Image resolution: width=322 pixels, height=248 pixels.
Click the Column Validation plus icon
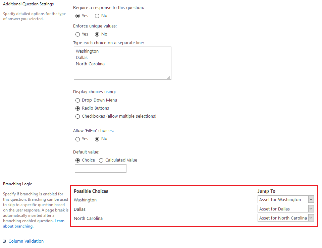(4, 241)
